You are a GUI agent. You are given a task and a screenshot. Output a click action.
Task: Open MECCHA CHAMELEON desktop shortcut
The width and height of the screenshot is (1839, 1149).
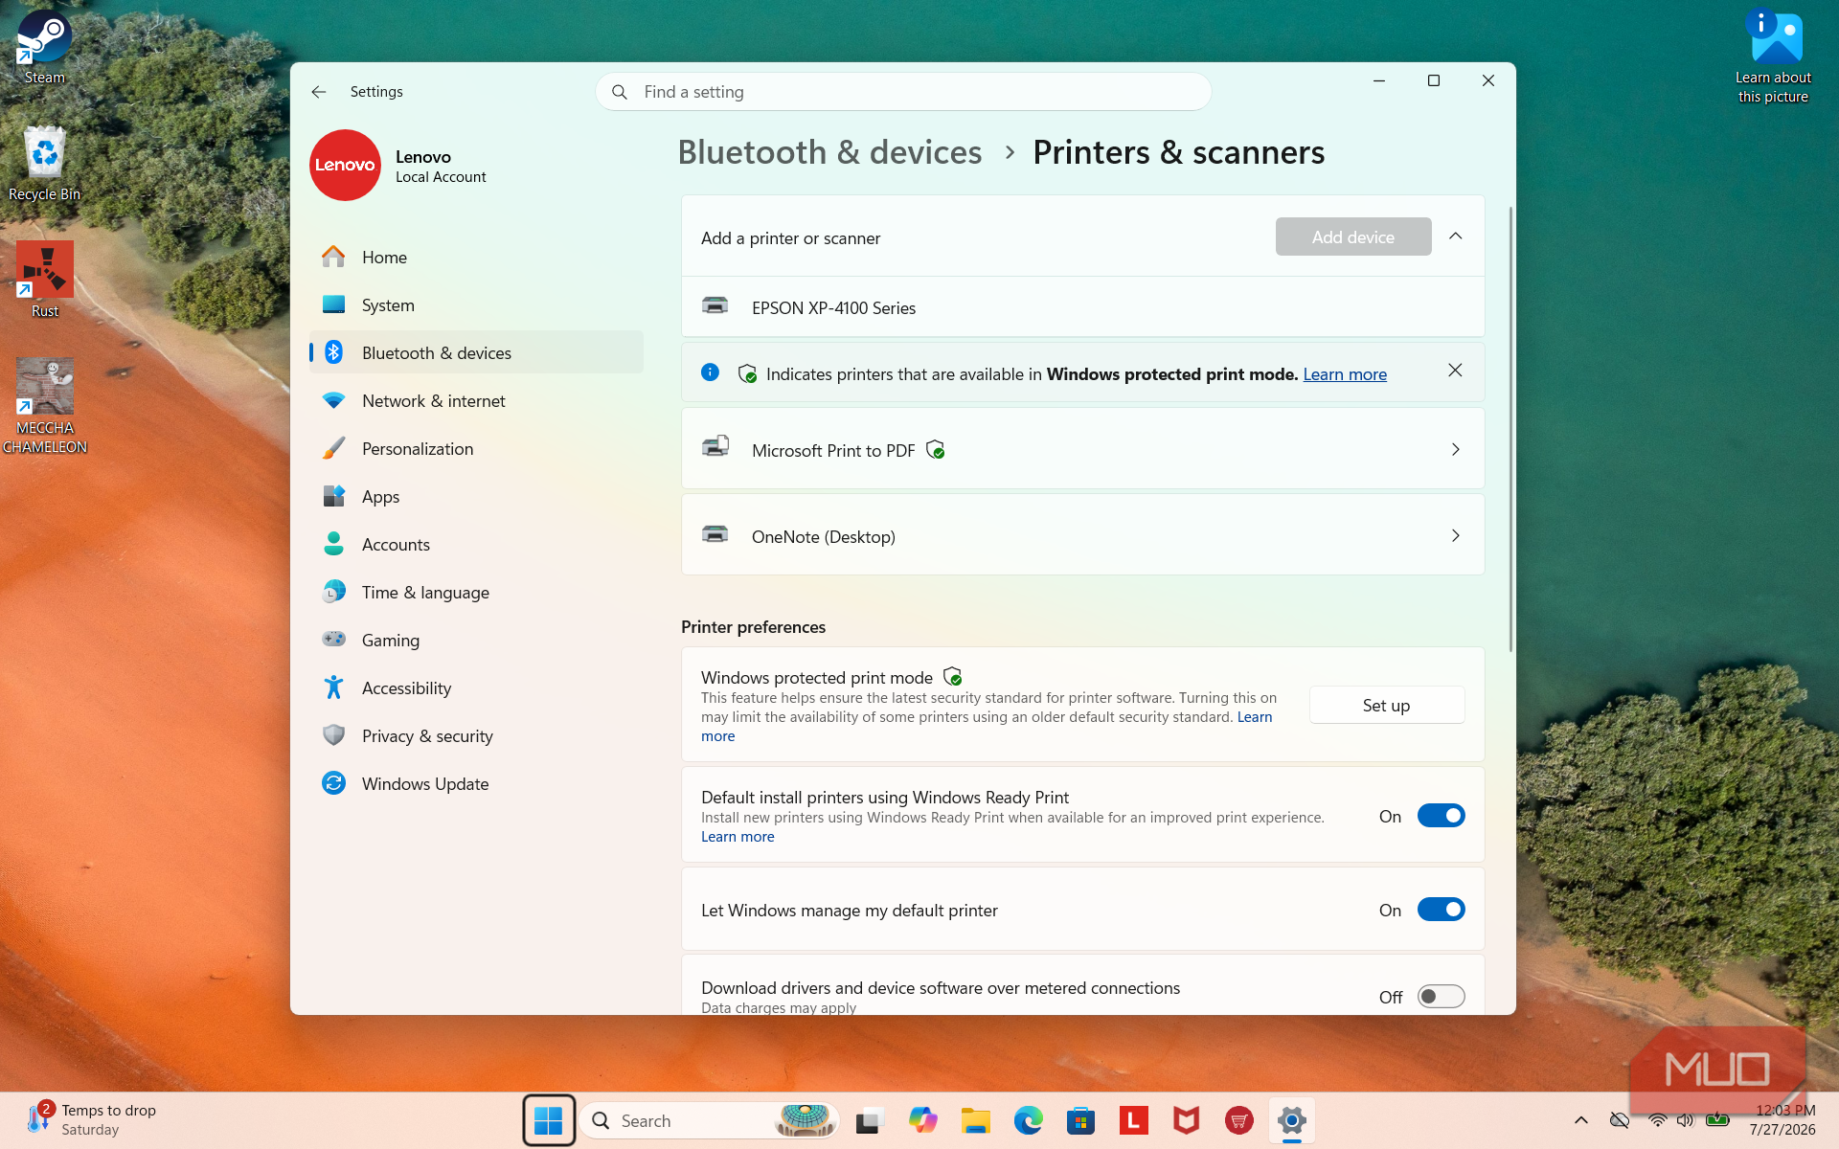(45, 406)
